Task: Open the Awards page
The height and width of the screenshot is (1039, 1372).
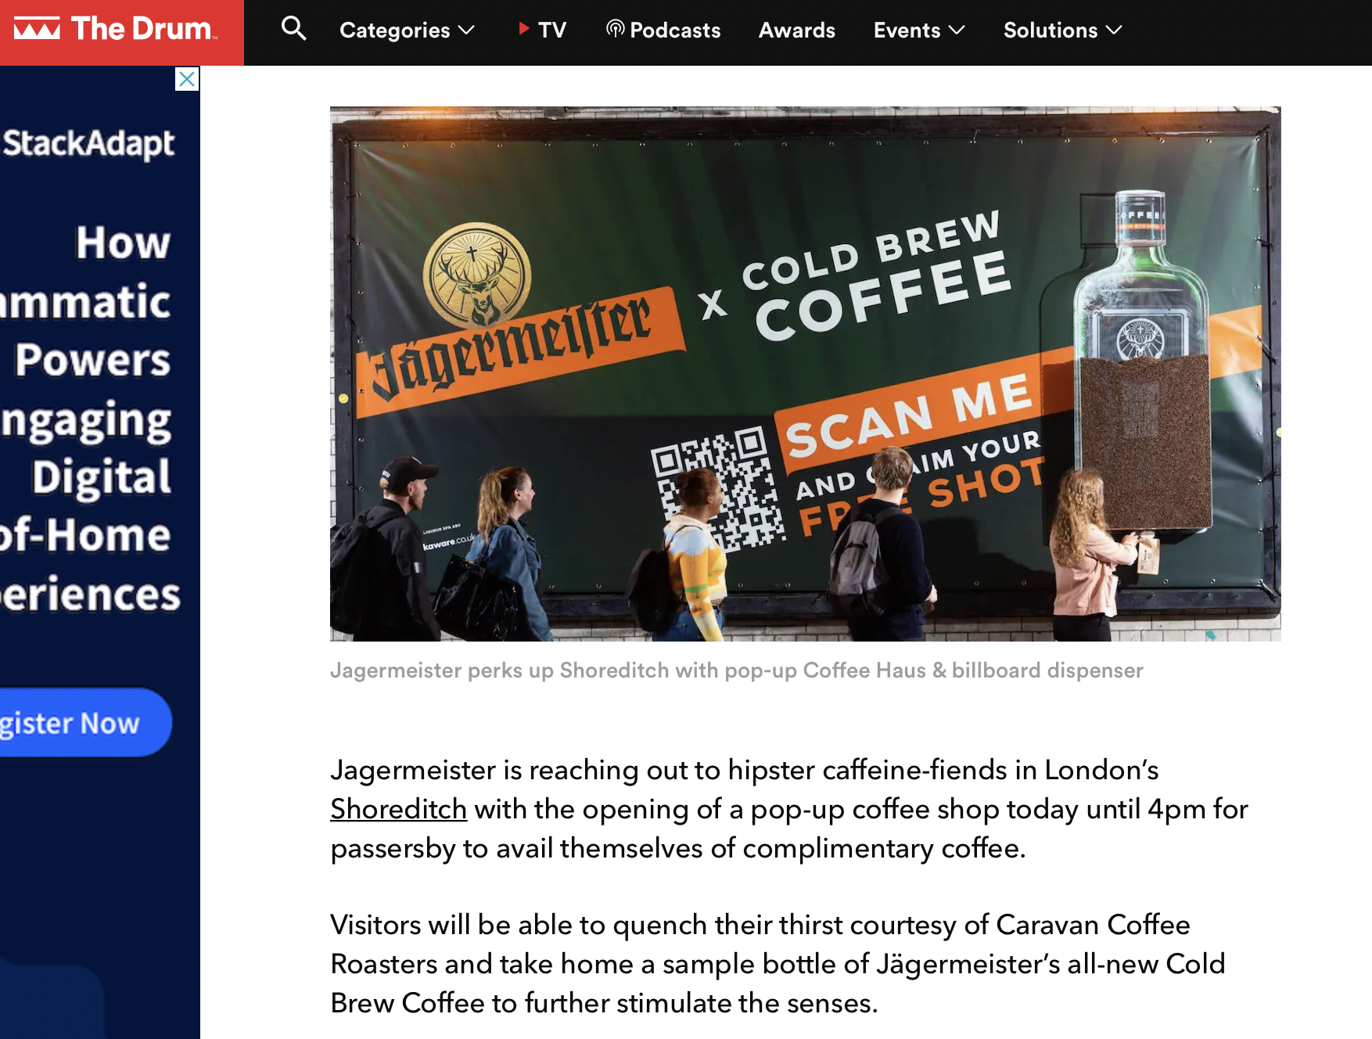Action: pyautogui.click(x=796, y=31)
